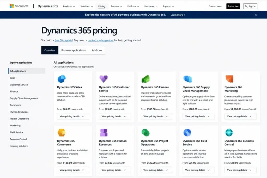This screenshot has height=178, width=267.
Task: Click the Dynamics 365 Finance green icon
Action: [x=145, y=79]
